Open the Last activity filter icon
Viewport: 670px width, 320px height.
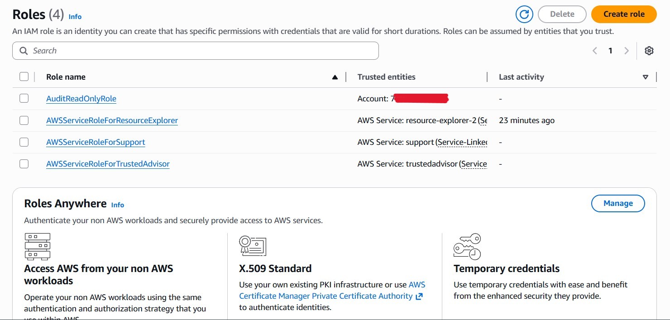[646, 76]
